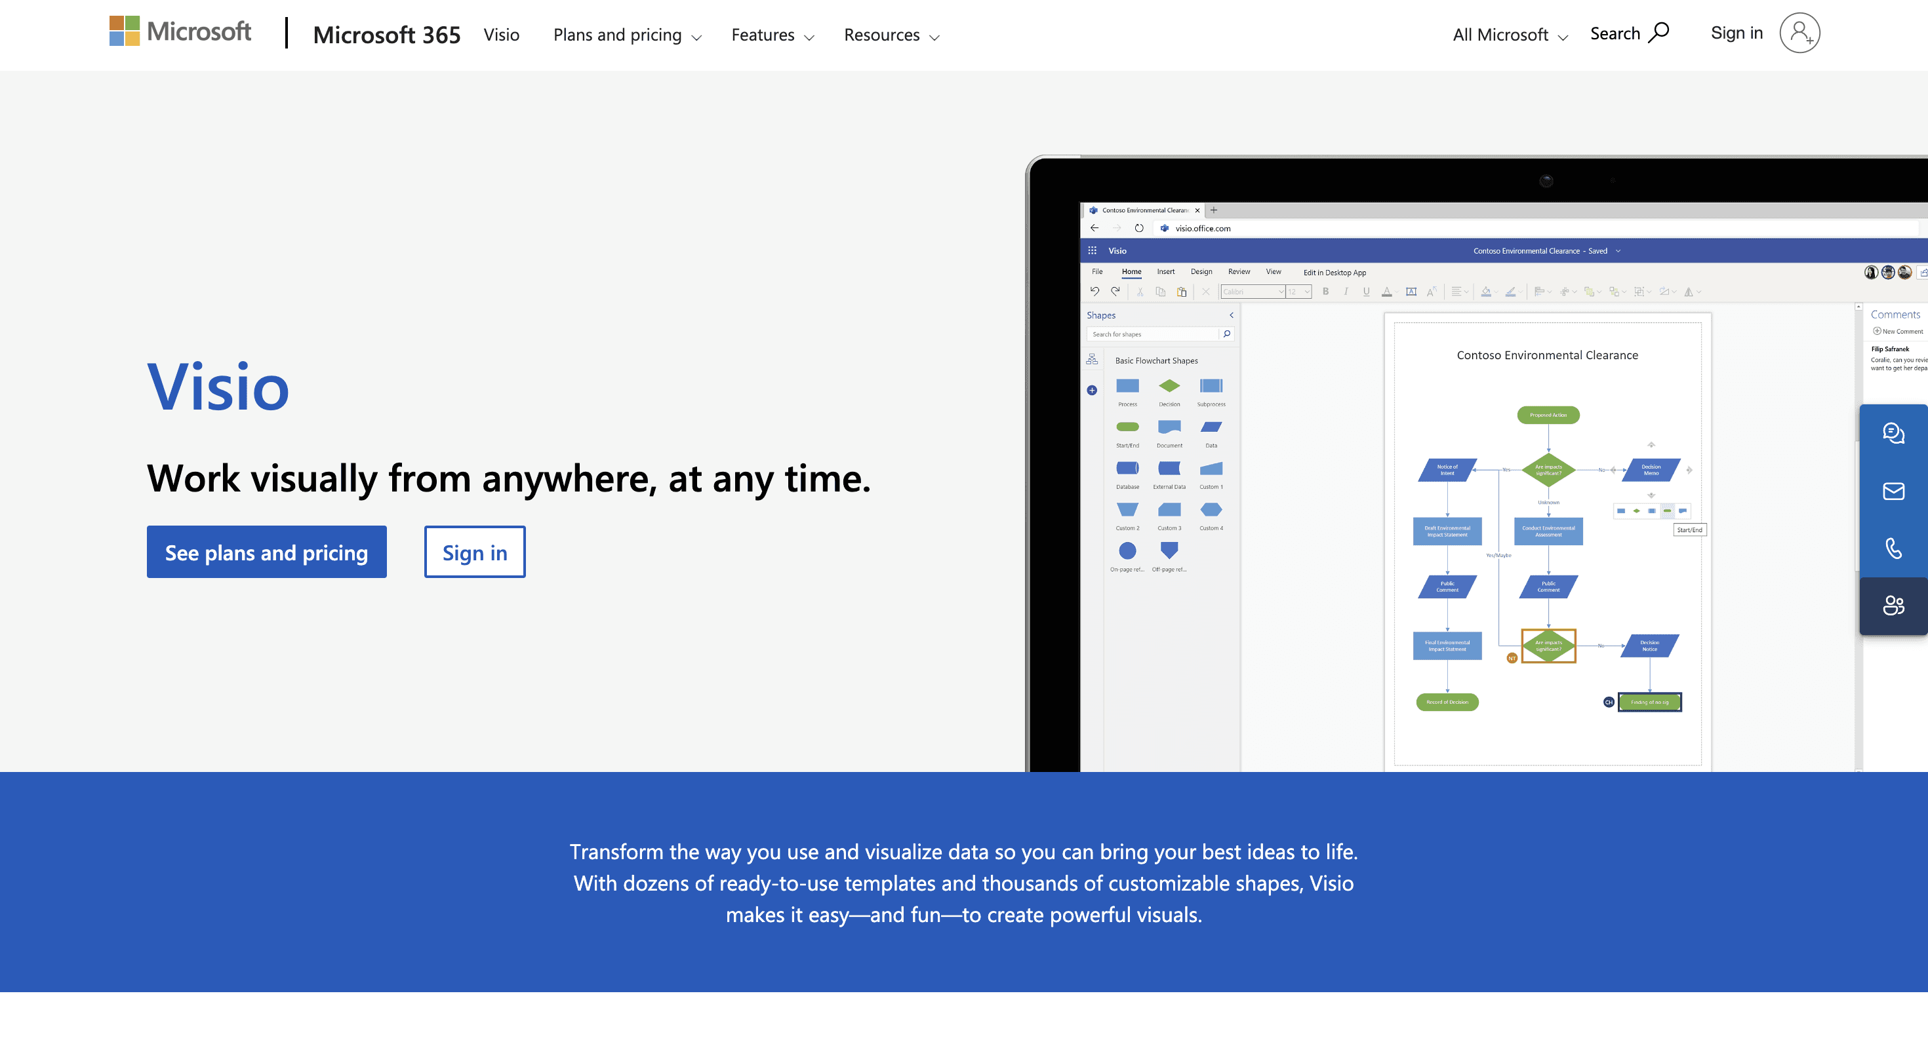Click the 'Work visually from anywhere' tagline

pyautogui.click(x=509, y=479)
